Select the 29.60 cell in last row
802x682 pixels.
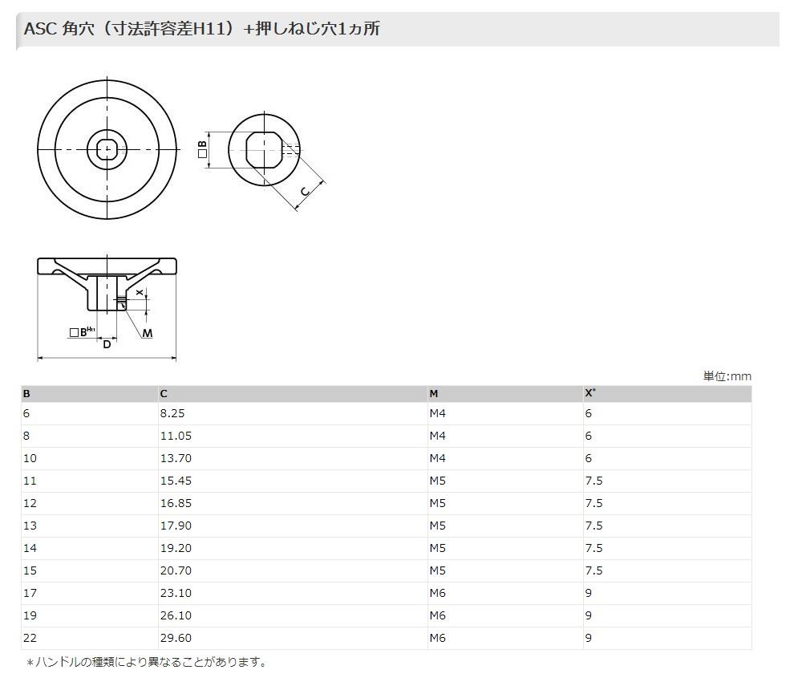(x=176, y=639)
